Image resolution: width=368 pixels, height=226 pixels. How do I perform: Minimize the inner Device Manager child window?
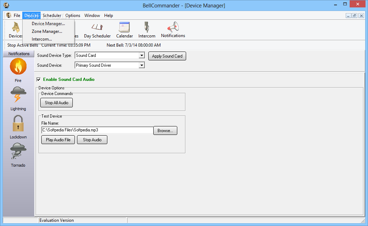[348, 16]
